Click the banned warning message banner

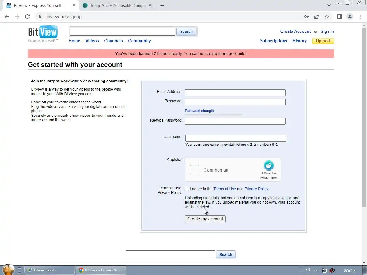point(181,53)
